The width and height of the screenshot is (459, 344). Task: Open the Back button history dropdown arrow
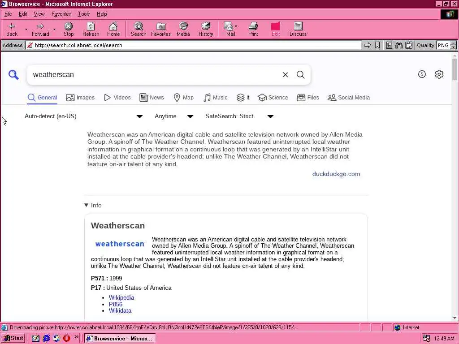(26, 29)
